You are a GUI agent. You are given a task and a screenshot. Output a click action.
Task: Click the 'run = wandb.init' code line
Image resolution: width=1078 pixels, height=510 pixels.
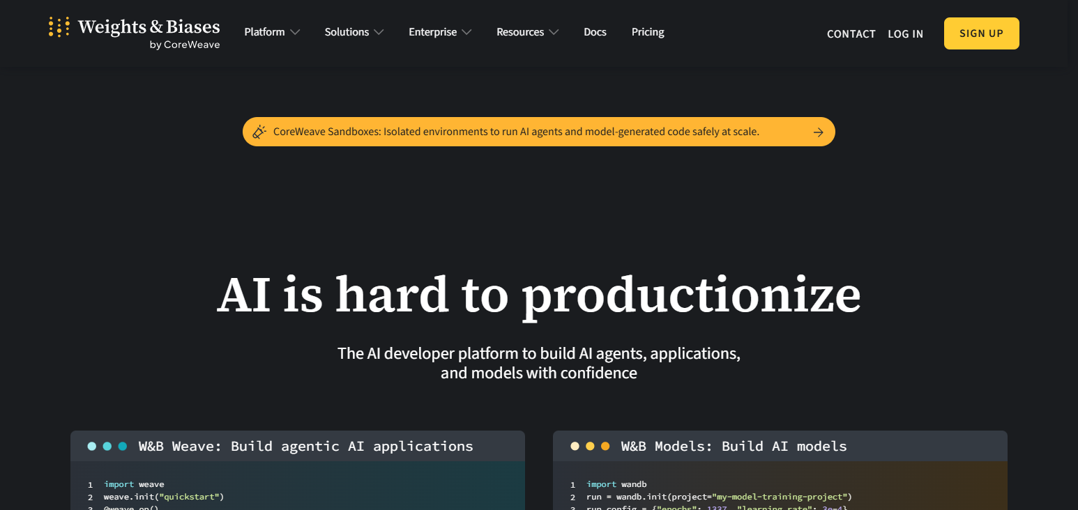coord(719,497)
